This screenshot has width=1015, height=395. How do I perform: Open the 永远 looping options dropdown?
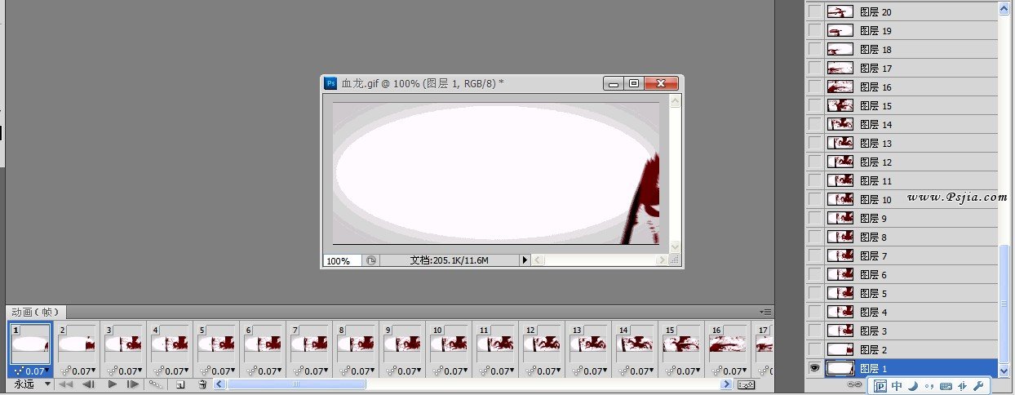32,384
